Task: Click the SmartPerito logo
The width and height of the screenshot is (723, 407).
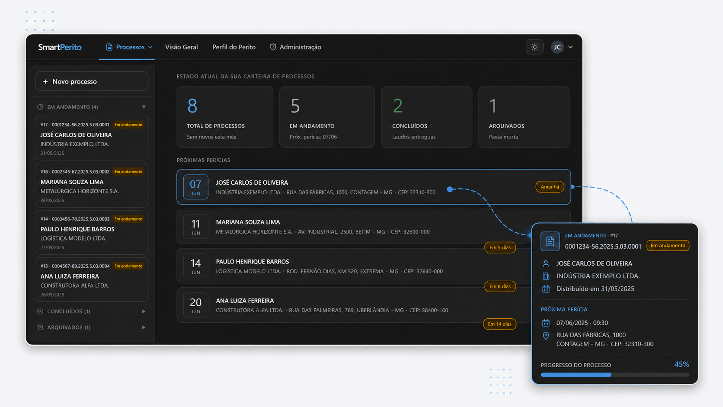Action: 60,47
